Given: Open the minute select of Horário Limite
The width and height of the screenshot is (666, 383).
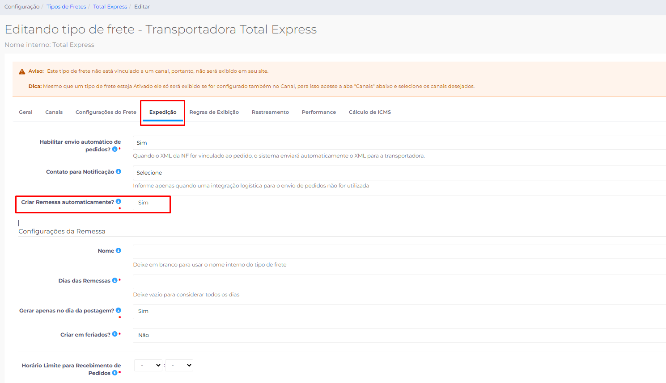Looking at the screenshot, I should coord(179,365).
